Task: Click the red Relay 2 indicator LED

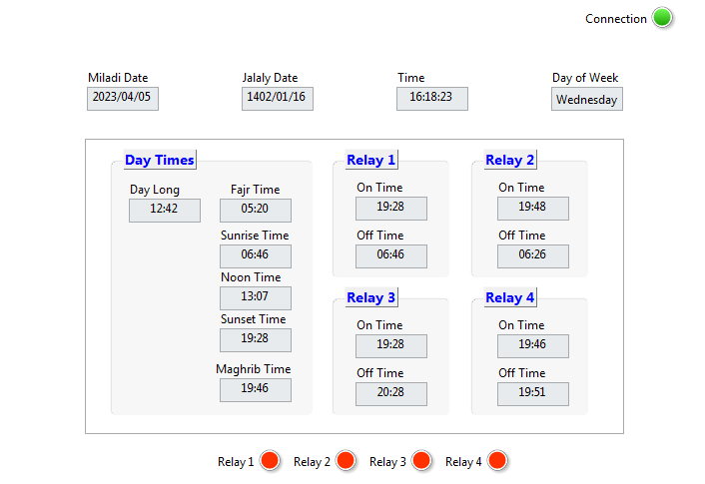Action: click(x=346, y=461)
